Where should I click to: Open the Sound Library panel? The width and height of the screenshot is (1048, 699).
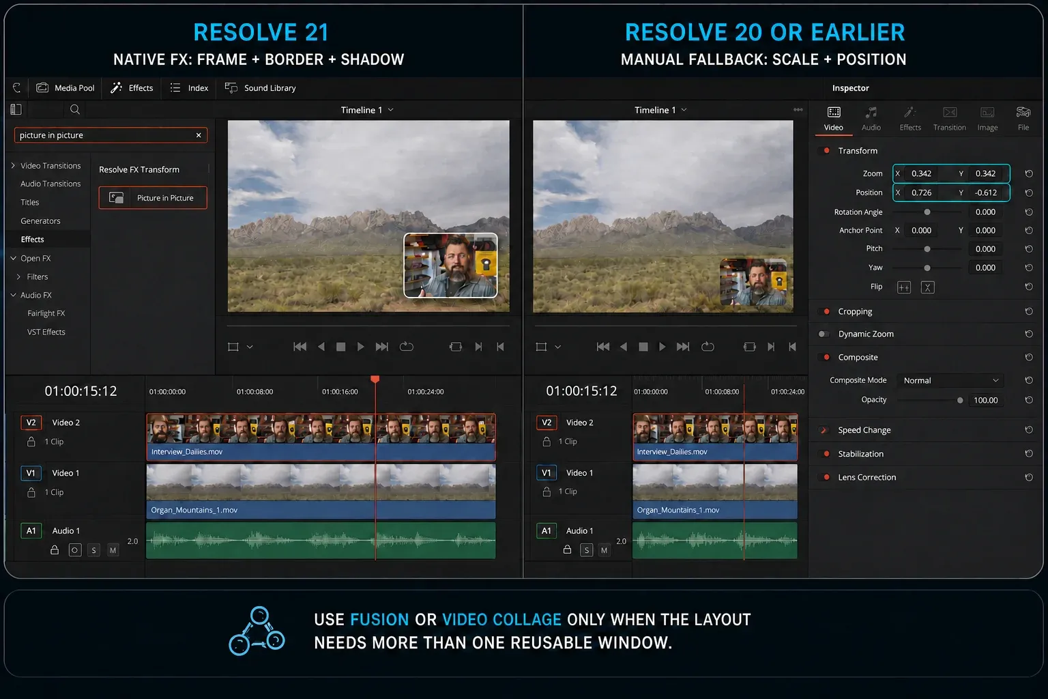coord(260,88)
